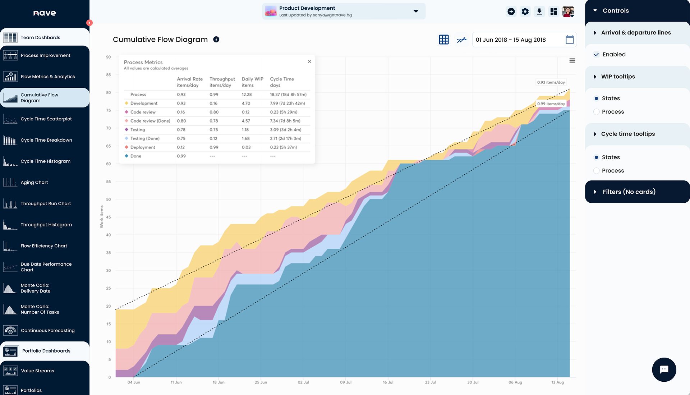Select the Aging Chart from sidebar
Image resolution: width=690 pixels, height=395 pixels.
(34, 182)
